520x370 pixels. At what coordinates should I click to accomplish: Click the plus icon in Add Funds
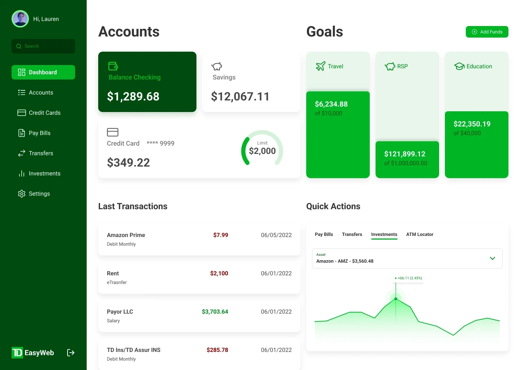[474, 32]
